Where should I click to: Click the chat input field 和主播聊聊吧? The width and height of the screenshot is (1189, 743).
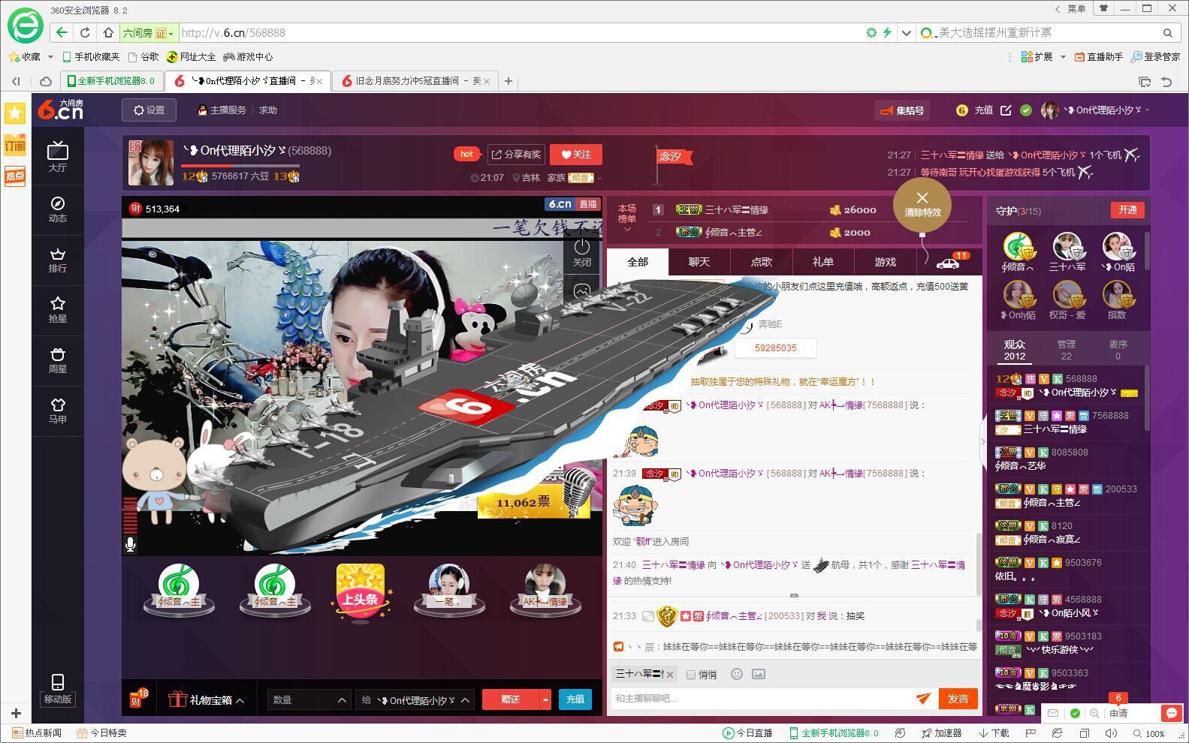point(762,699)
